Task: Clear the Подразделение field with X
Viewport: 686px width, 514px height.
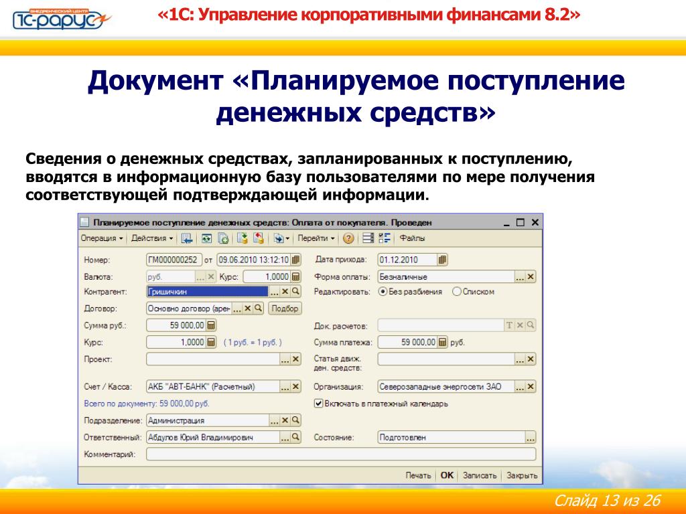Action: [285, 420]
